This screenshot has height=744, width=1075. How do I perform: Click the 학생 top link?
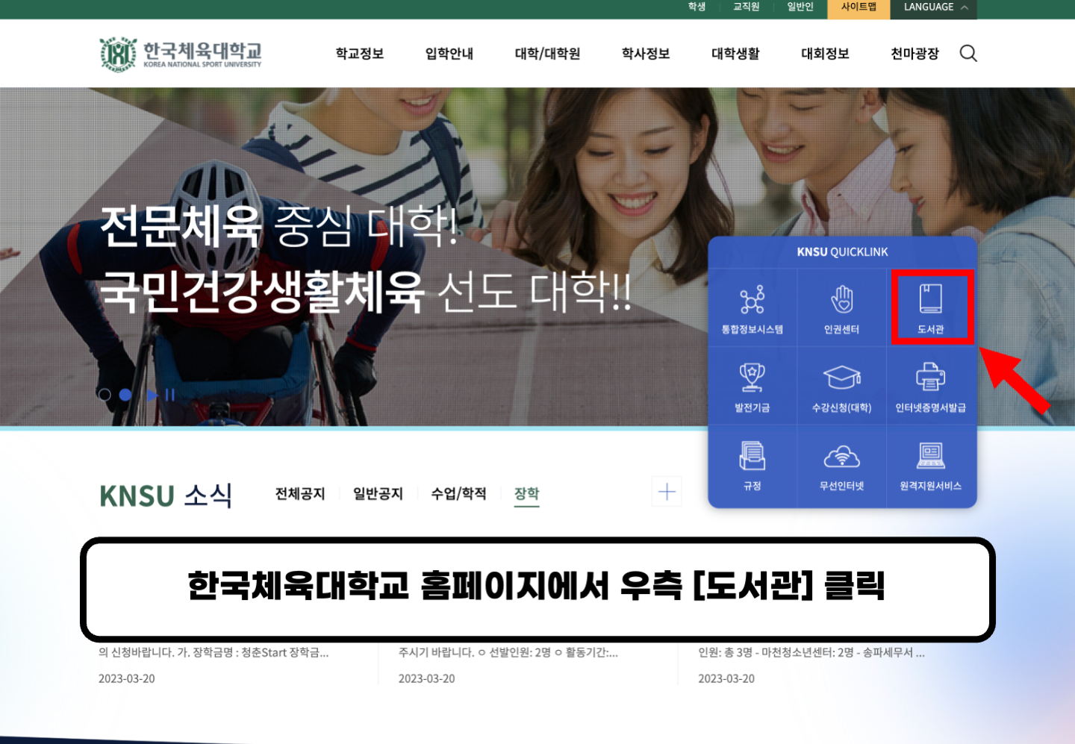pyautogui.click(x=697, y=7)
